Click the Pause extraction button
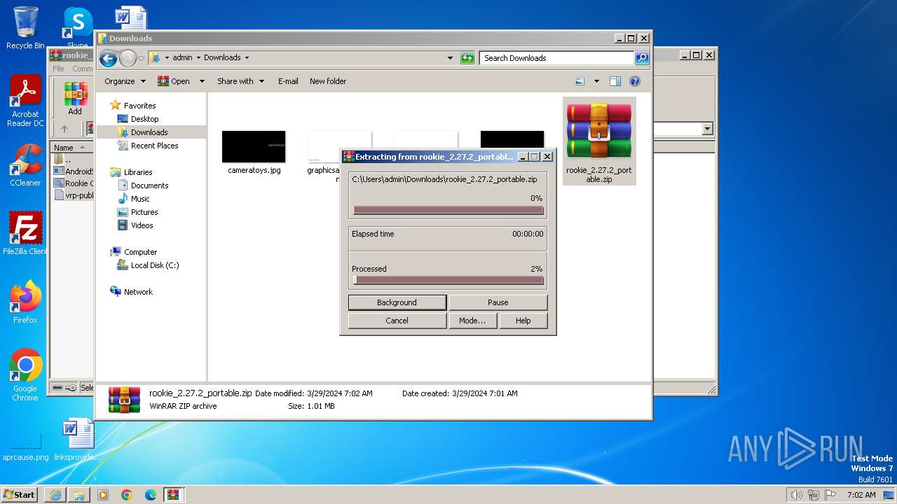This screenshot has width=897, height=504. pos(498,302)
